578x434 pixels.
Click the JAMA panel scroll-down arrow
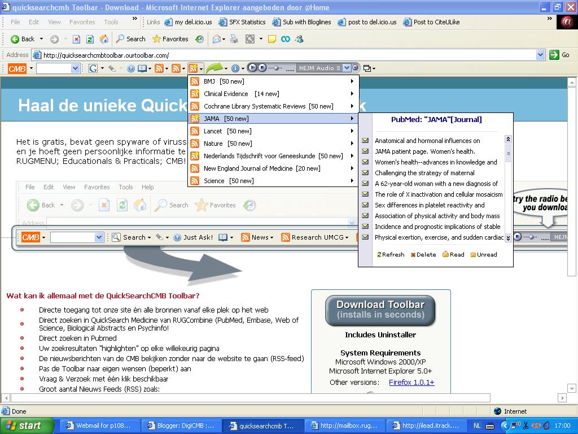click(x=508, y=238)
